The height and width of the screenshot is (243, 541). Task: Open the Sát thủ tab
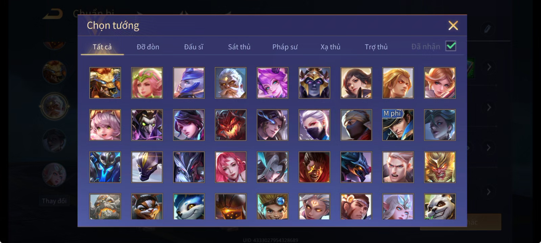[239, 47]
